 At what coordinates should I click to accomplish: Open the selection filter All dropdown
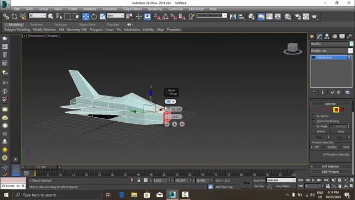[x=38, y=16]
